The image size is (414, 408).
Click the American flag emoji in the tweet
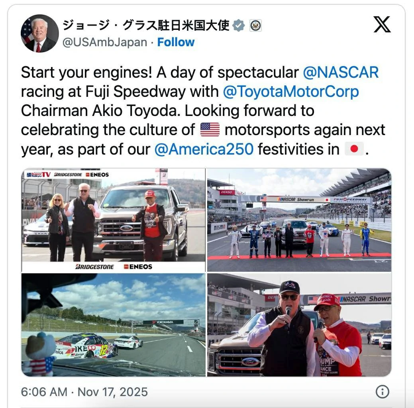click(x=210, y=130)
